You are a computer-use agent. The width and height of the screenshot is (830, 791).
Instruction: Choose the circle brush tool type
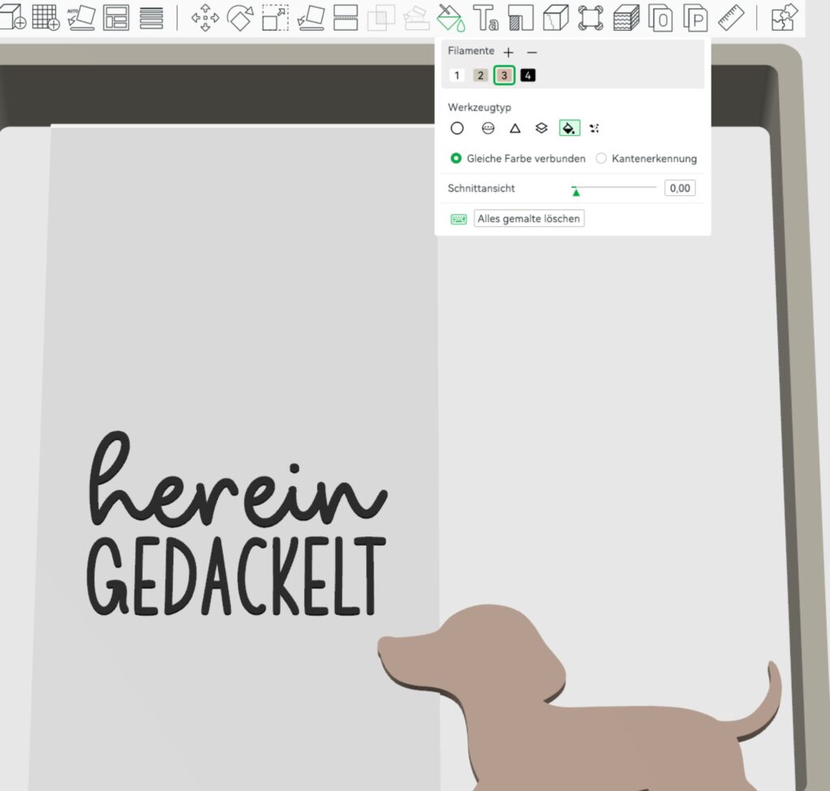(x=457, y=128)
